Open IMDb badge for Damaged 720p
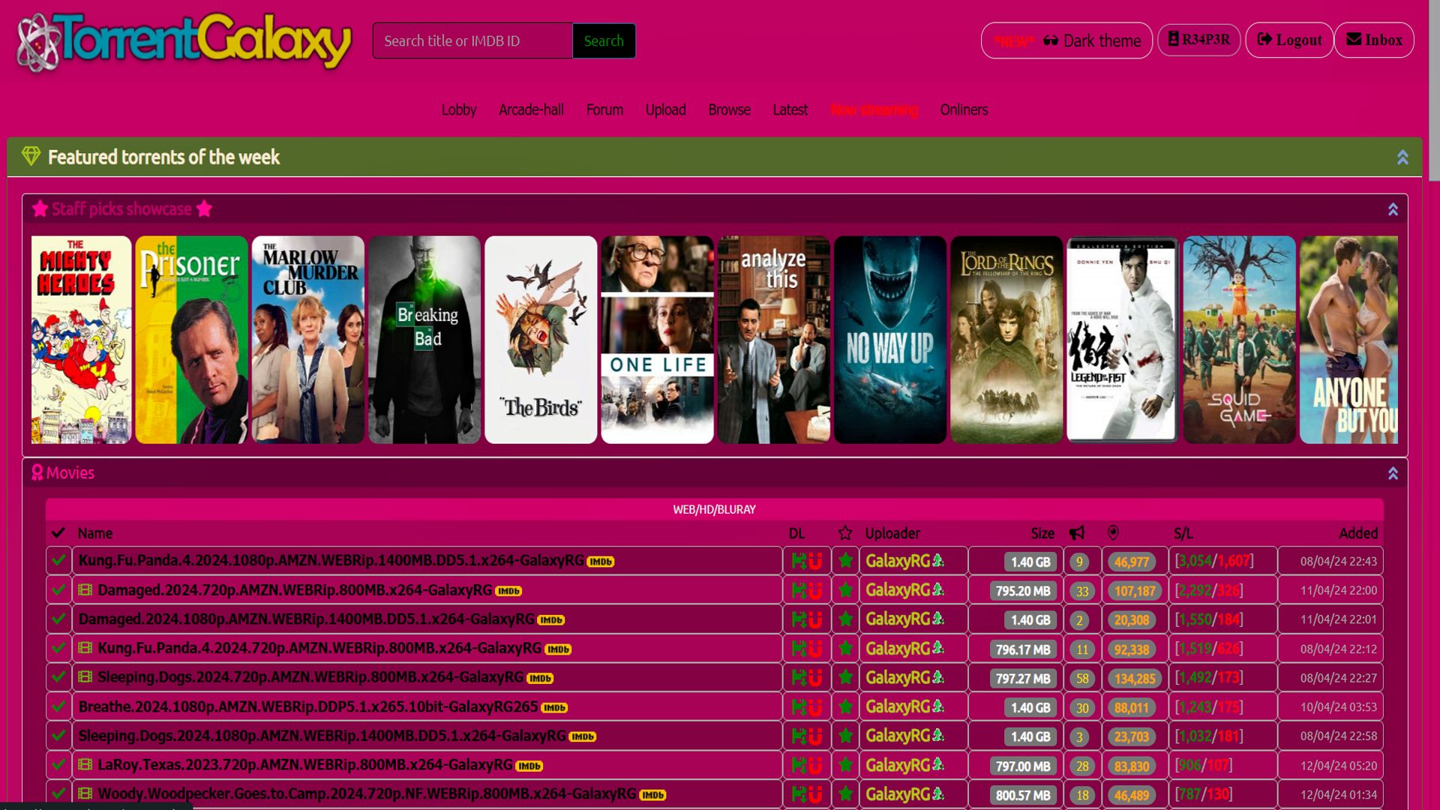1440x810 pixels. click(x=508, y=591)
